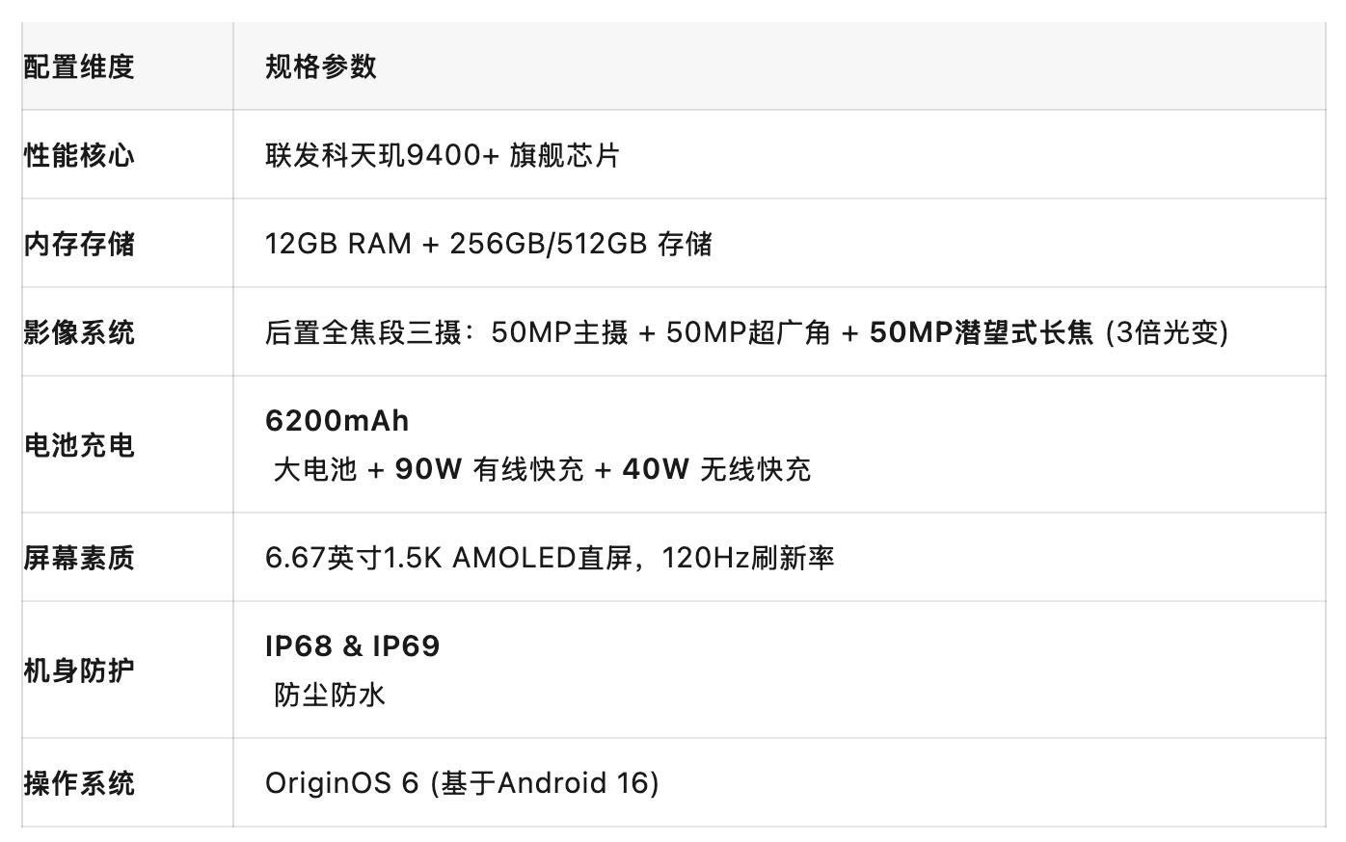This screenshot has height=842, width=1346.
Task: Click the 联发科天玑9400+ 旗舰芯片 text
Action: pos(443,155)
